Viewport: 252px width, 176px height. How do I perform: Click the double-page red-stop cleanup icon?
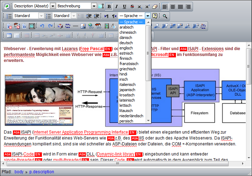(x=17, y=26)
